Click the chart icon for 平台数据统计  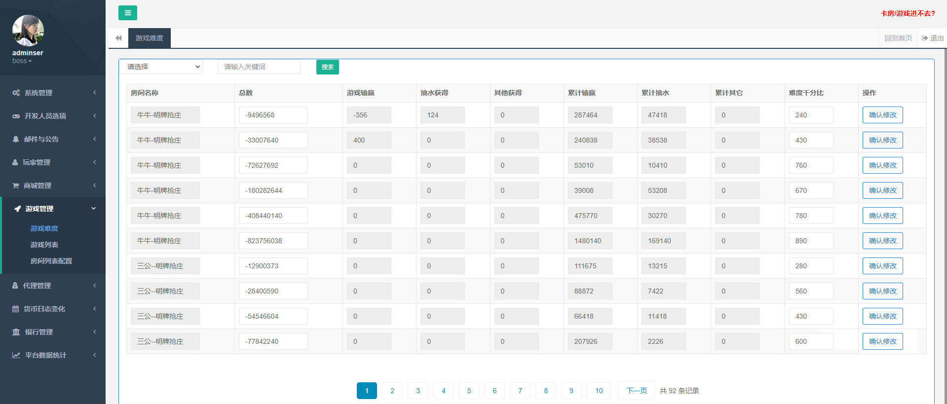click(16, 355)
